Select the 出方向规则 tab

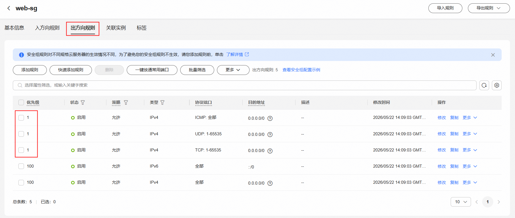(x=83, y=28)
